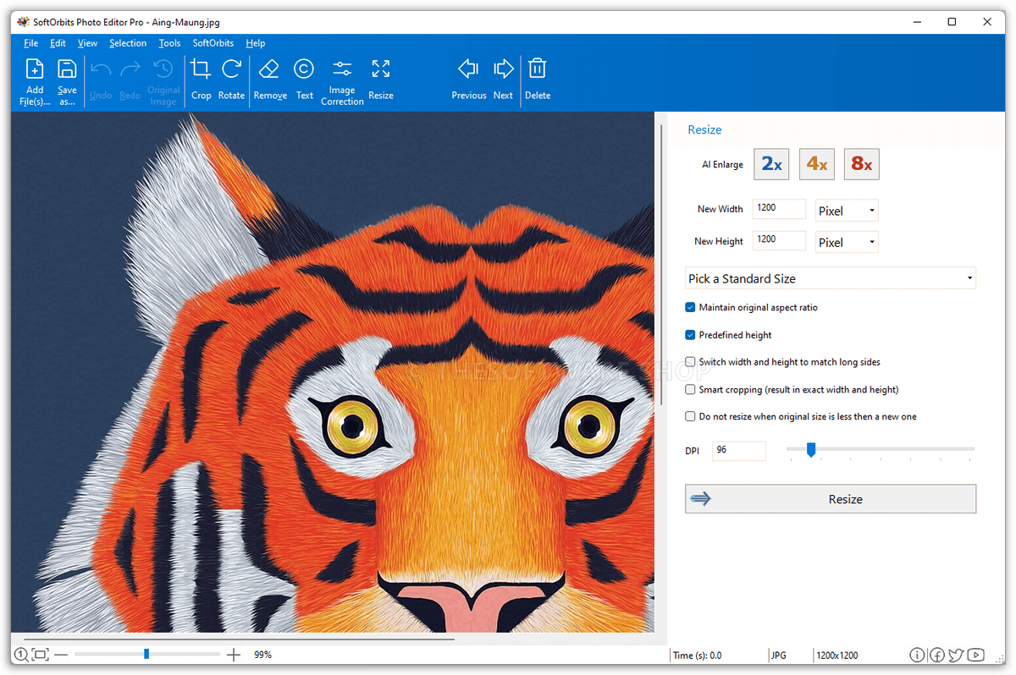Enable Smart cropping checkbox
Viewport: 1016px width, 675px height.
pyautogui.click(x=690, y=390)
